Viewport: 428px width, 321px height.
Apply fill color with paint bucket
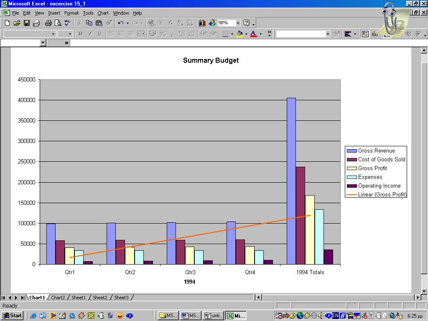[239, 34]
